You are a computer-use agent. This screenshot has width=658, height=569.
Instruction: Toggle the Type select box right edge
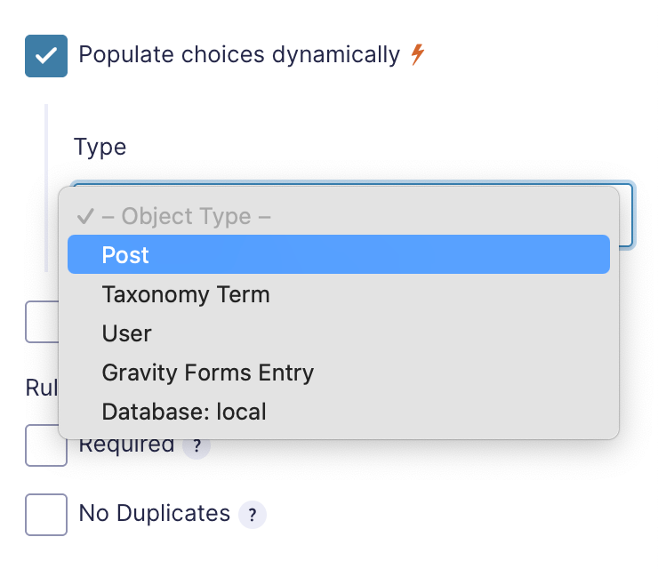pos(627,215)
